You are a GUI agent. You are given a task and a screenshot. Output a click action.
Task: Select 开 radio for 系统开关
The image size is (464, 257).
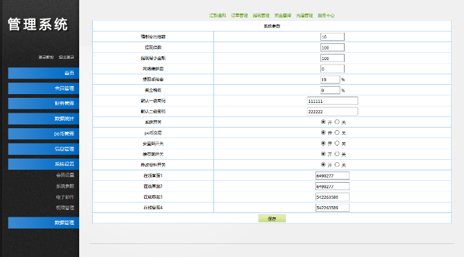(x=323, y=122)
